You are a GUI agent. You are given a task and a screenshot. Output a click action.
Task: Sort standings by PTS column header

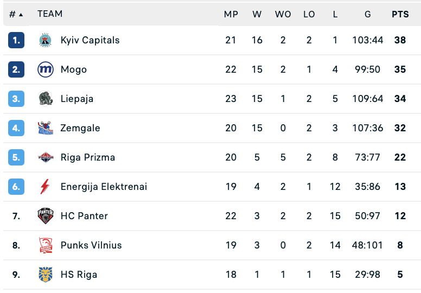400,14
